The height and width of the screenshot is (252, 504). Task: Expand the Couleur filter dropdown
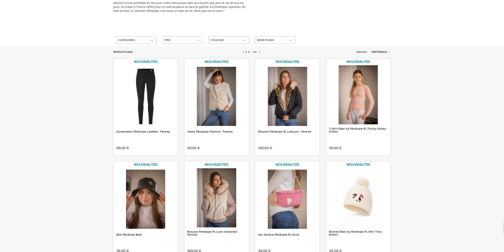pos(229,40)
